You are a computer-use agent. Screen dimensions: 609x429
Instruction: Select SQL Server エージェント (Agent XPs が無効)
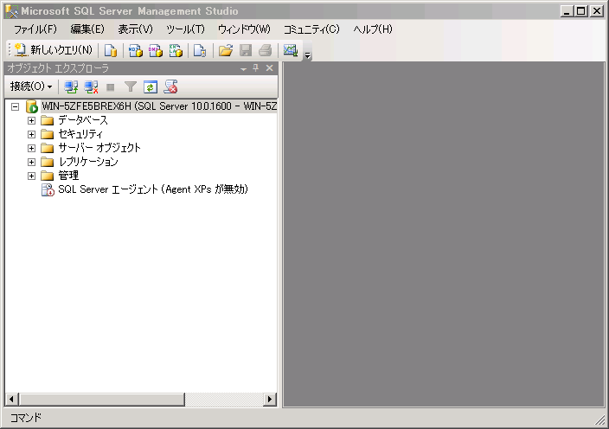(x=152, y=189)
